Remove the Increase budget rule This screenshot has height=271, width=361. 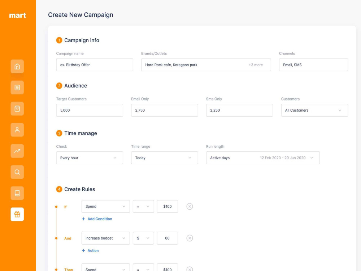(190, 238)
